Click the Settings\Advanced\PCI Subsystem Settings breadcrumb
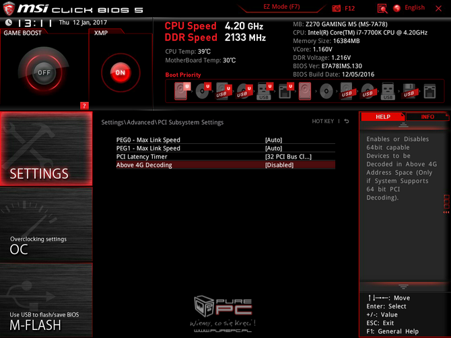The height and width of the screenshot is (338, 451). pyautogui.click(x=162, y=122)
